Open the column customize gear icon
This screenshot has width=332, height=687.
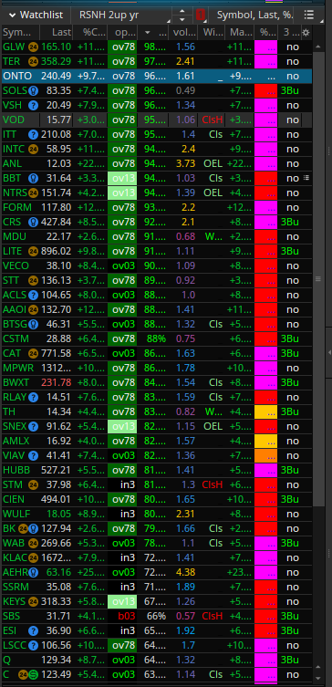tap(306, 33)
